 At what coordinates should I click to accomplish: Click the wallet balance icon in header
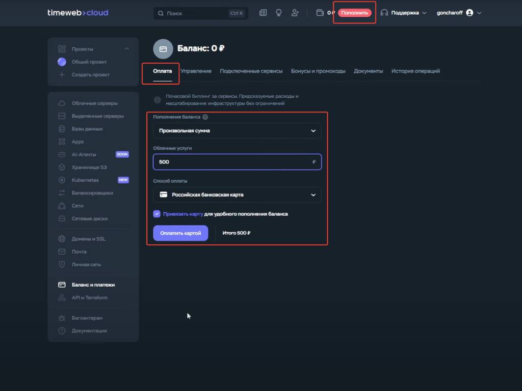[320, 13]
